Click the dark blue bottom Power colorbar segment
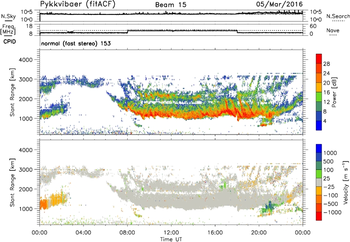Screen dimensions: 350x242 pyautogui.click(x=319, y=125)
